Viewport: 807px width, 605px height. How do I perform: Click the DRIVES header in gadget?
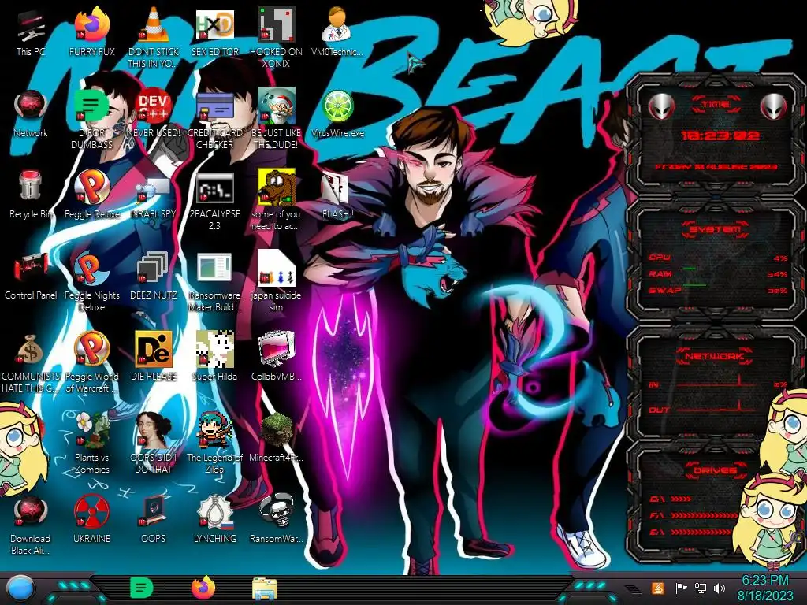pos(716,470)
